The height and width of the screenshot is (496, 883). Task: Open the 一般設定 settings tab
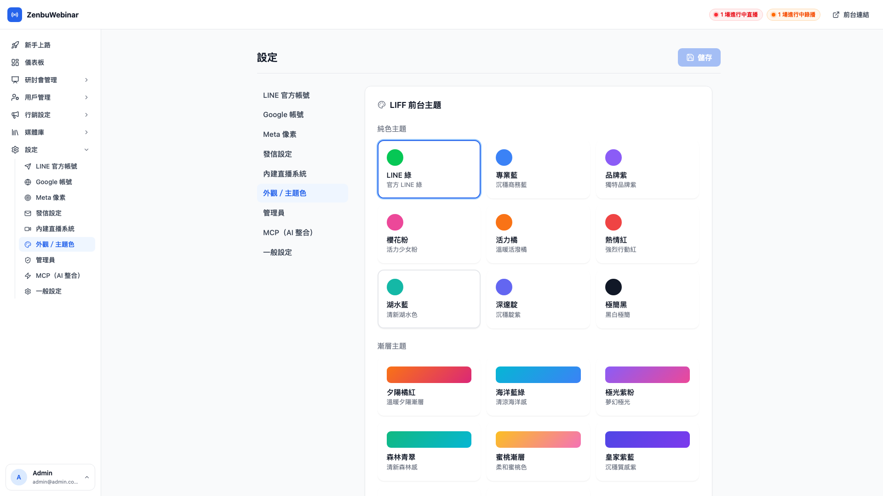pyautogui.click(x=303, y=253)
